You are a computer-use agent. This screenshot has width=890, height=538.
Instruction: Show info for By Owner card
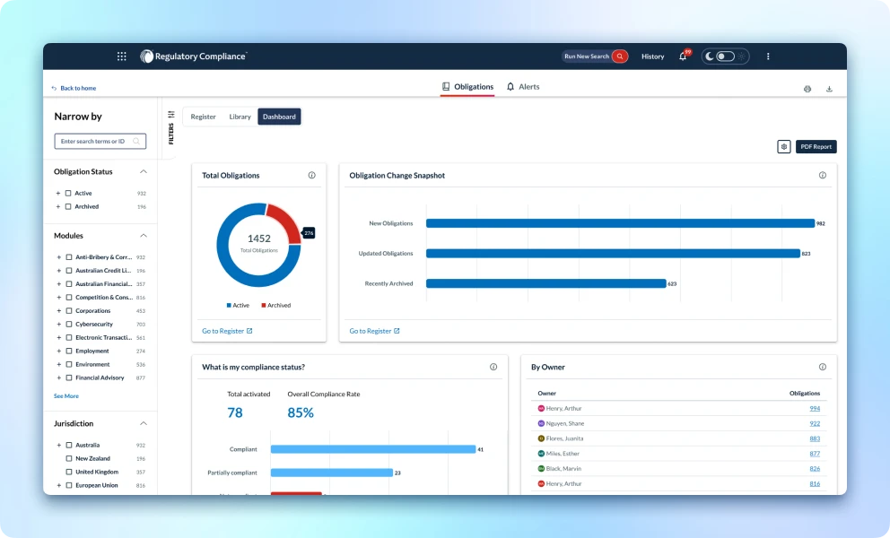(822, 367)
